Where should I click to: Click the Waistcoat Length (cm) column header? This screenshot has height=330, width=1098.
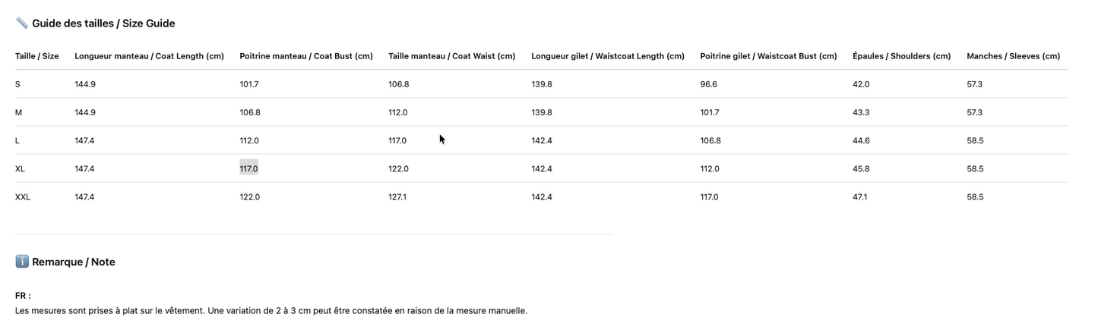(x=607, y=56)
